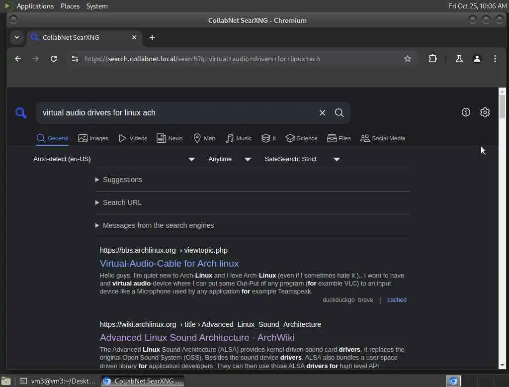Open the profile account icon
This screenshot has height=387, width=509.
[477, 59]
